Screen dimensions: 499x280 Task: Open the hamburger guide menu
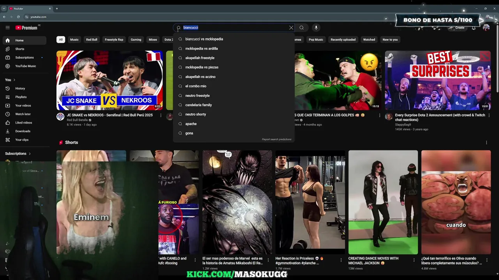[7, 28]
